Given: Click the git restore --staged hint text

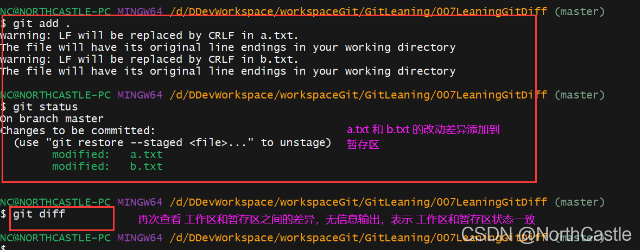Looking at the screenshot, I should [x=172, y=142].
